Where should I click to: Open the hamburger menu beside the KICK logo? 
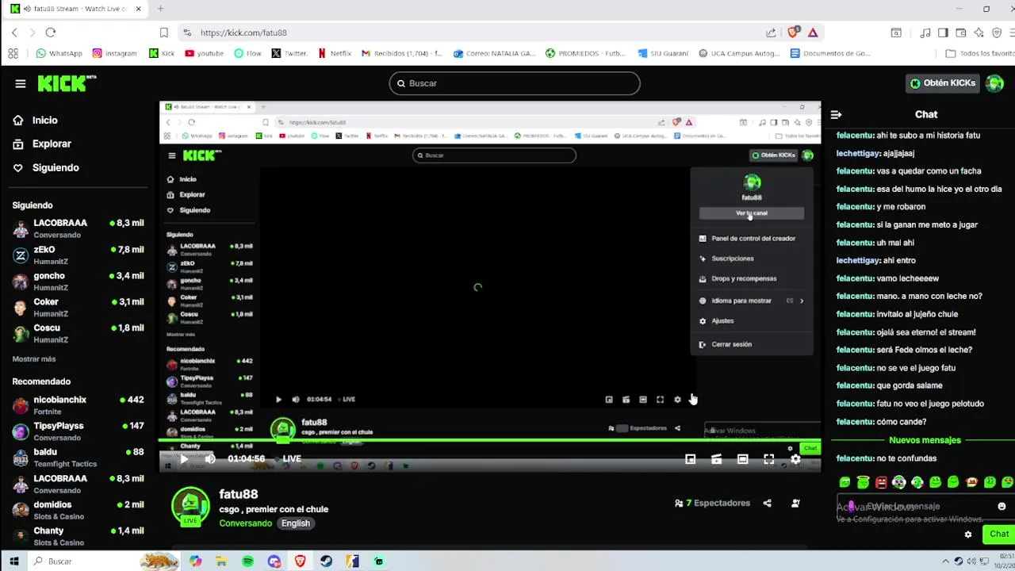(21, 83)
